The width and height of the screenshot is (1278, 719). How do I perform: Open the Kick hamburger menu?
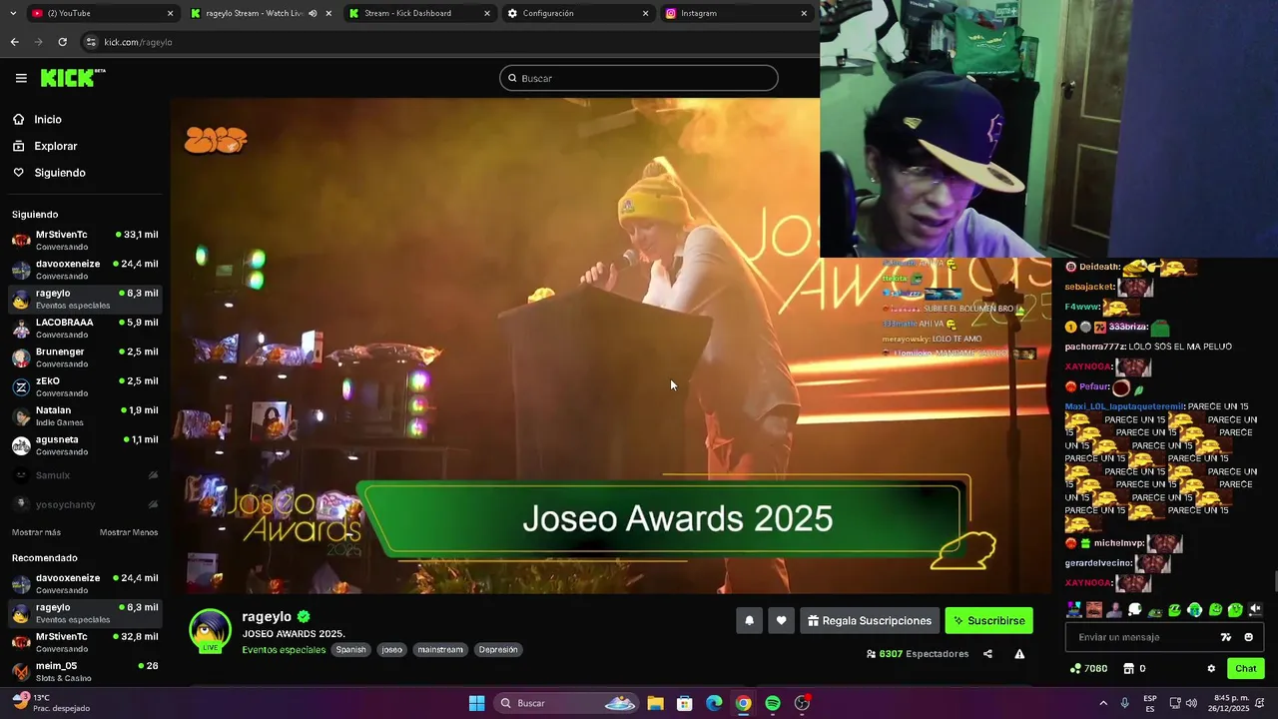click(21, 78)
